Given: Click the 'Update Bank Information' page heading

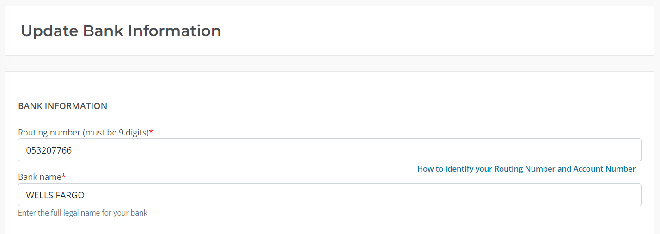Looking at the screenshot, I should click(x=121, y=31).
